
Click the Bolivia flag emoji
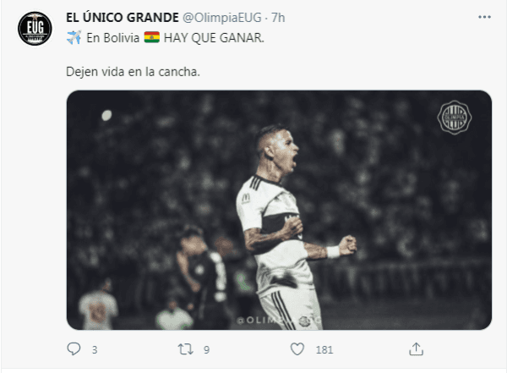[x=151, y=37]
